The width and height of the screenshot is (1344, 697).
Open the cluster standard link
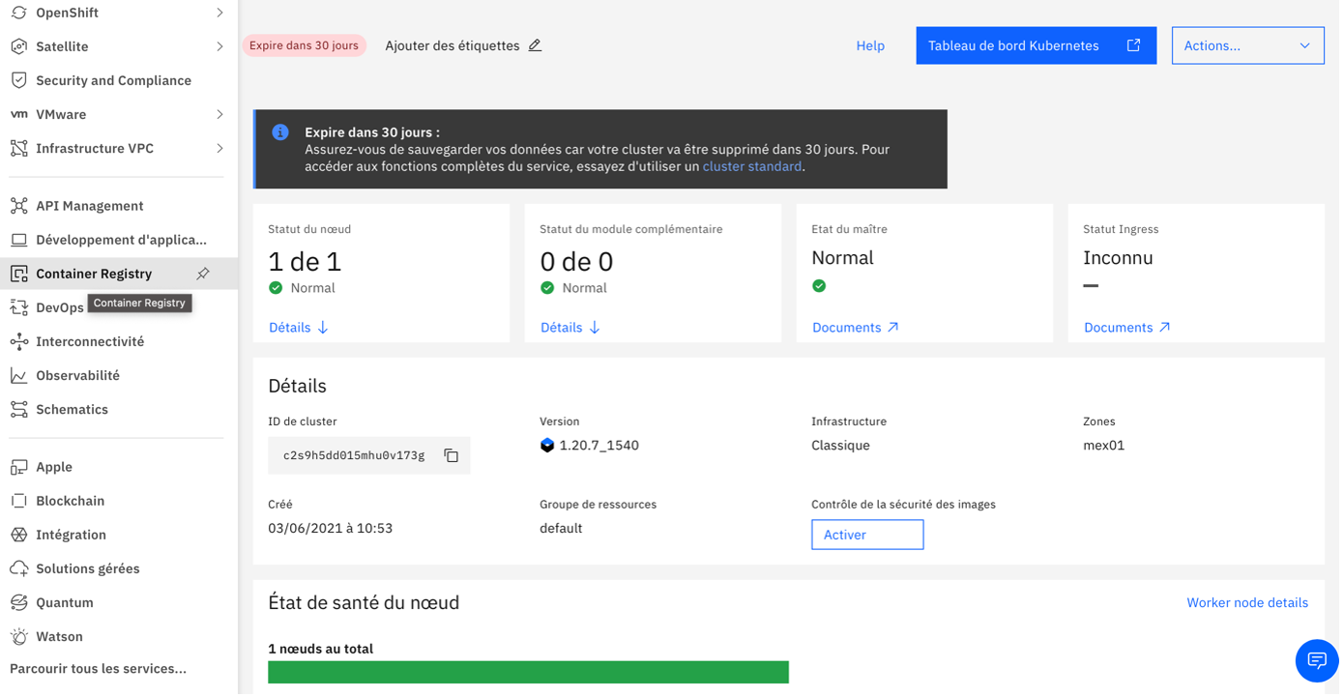(x=751, y=166)
